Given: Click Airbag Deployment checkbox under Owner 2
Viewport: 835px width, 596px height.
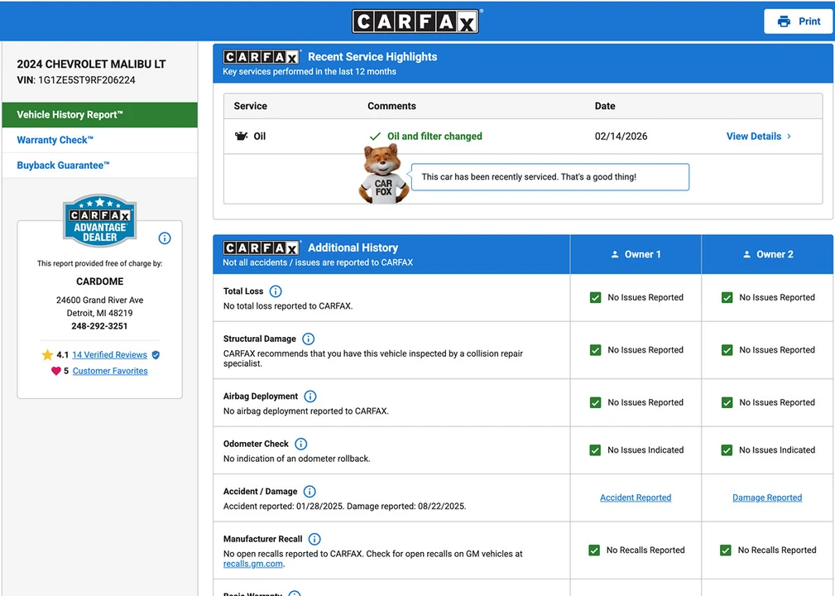Looking at the screenshot, I should [x=727, y=402].
